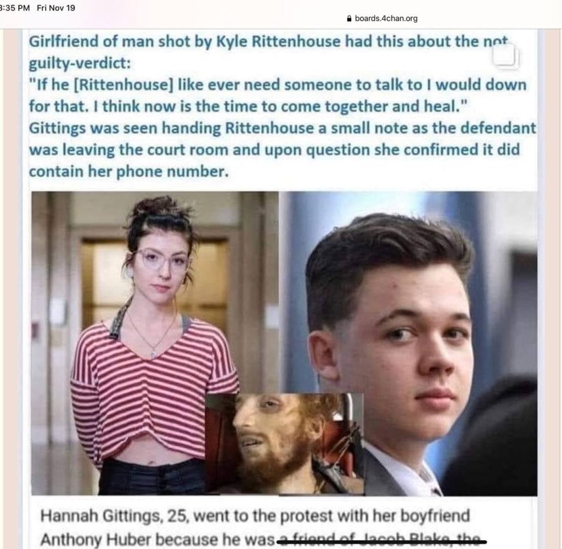
Task: Tap the struck-through text 'a friend of Jacob Blake'
Action: tap(381, 539)
